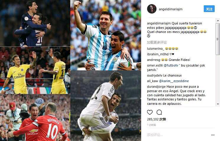Open angeldimariajm username link in header

click(x=170, y=9)
